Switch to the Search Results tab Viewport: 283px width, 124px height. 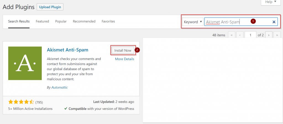(x=19, y=22)
